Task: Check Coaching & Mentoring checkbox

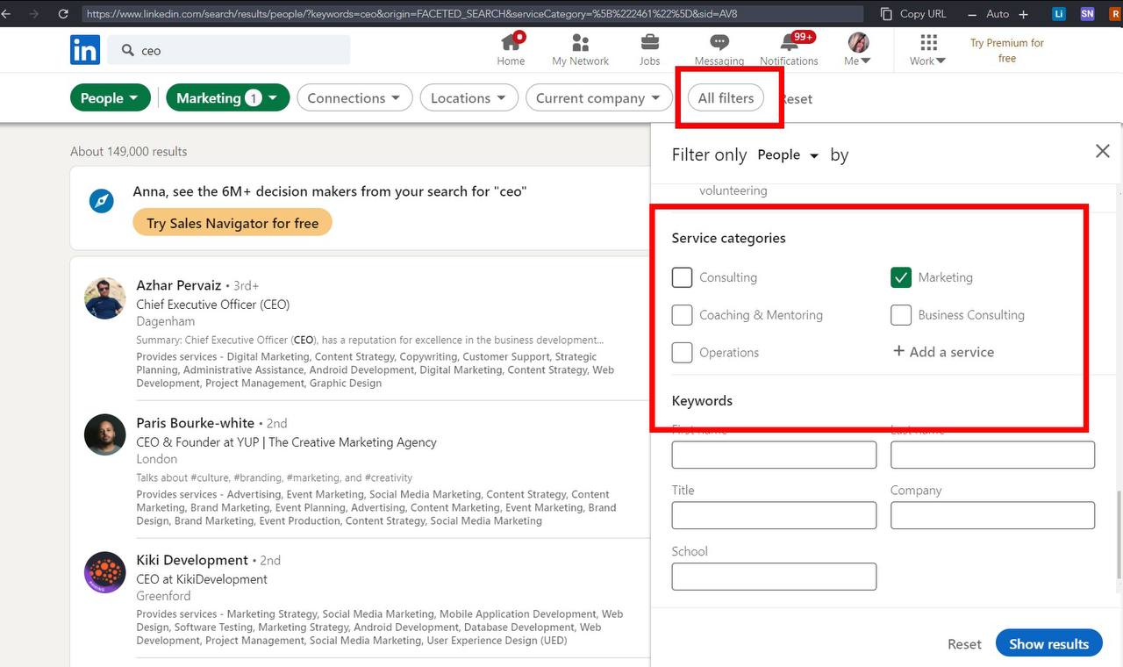Action: click(x=682, y=315)
